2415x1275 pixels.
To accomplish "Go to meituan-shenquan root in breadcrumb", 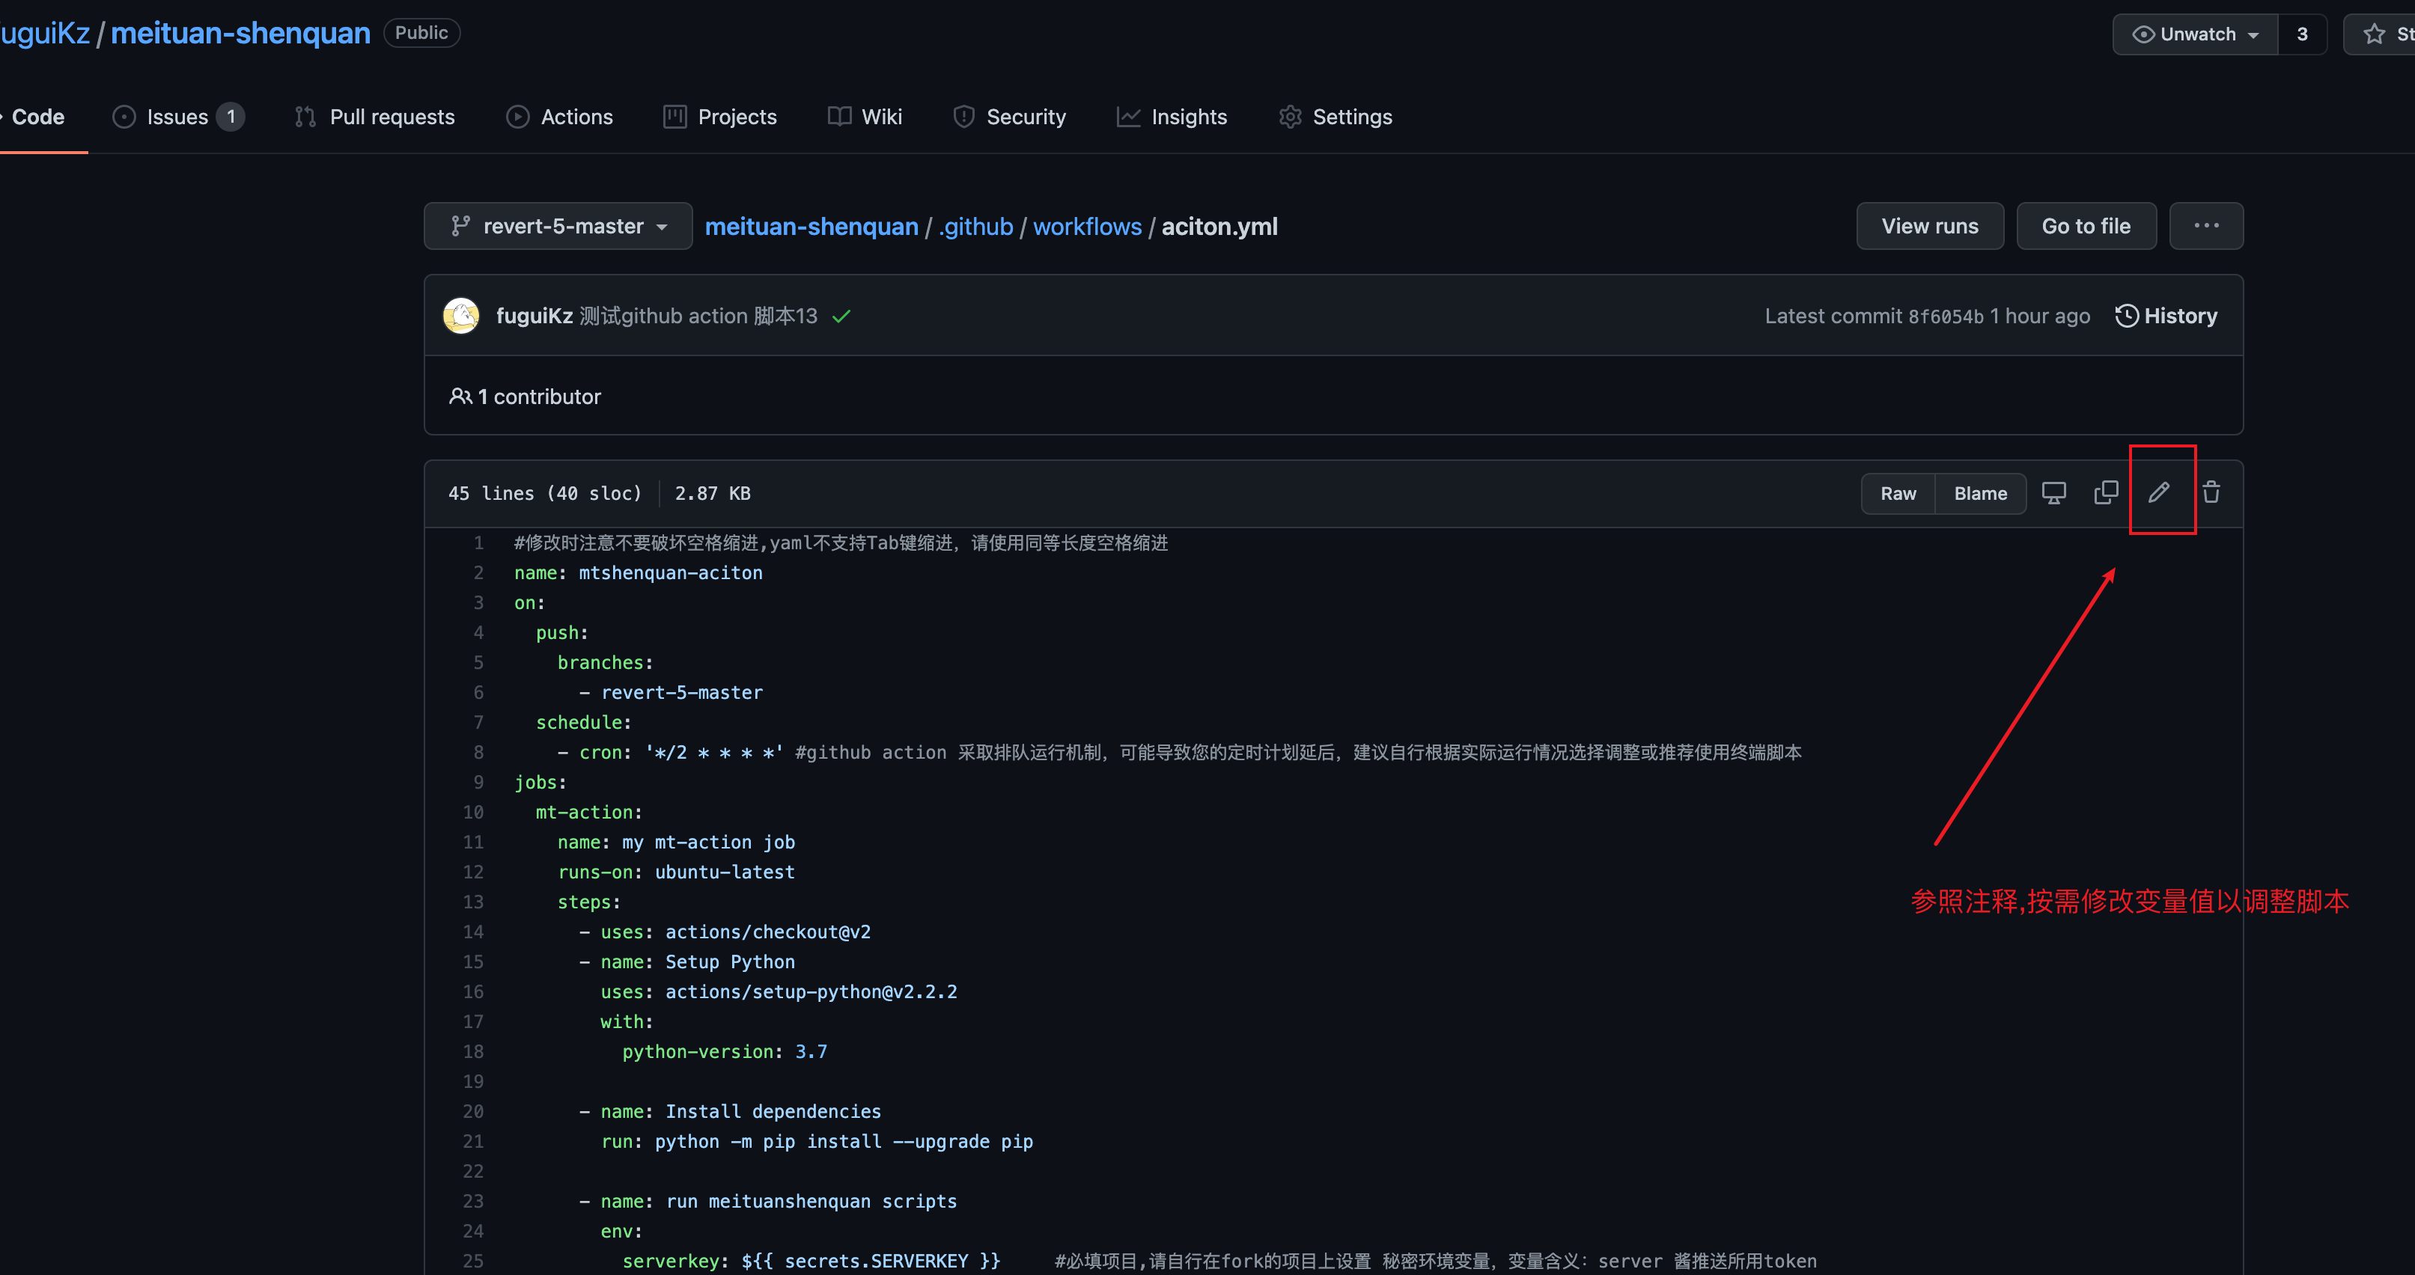I will [811, 227].
